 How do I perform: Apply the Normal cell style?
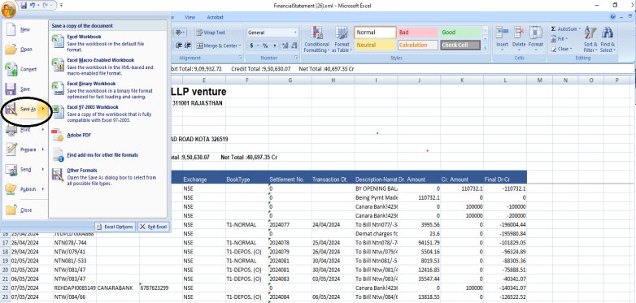tap(375, 32)
